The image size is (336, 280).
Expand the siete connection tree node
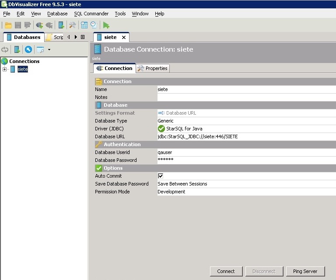tap(4, 69)
